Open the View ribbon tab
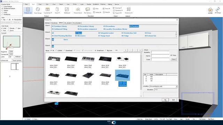Screen dimensions: 223x125 click(40, 4)
